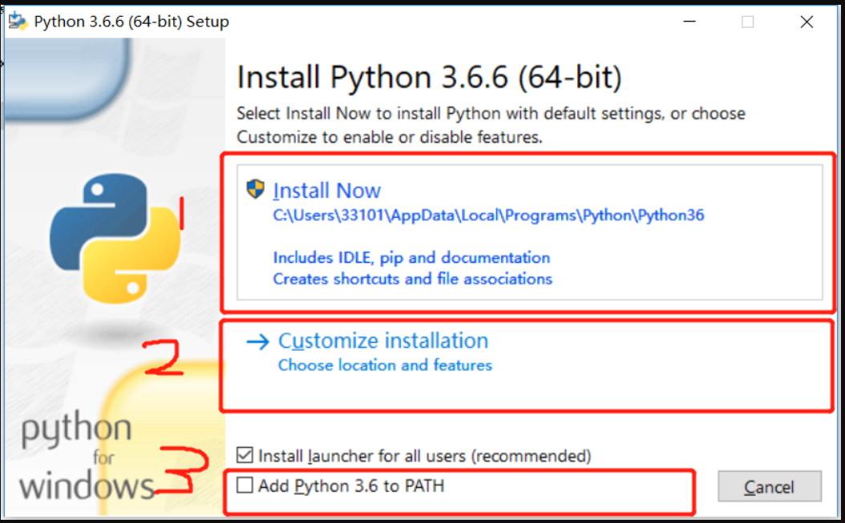The height and width of the screenshot is (523, 845).
Task: Uncheck Install launcher for all users
Action: click(x=245, y=455)
